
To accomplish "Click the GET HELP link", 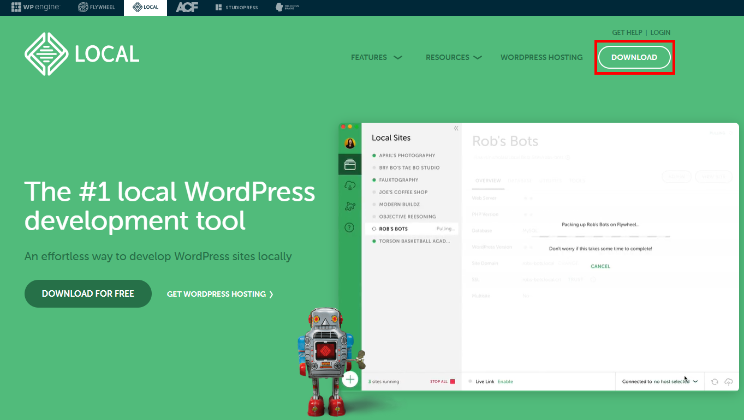I will [x=627, y=33].
